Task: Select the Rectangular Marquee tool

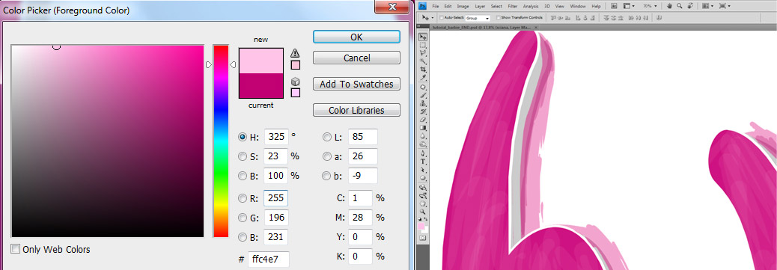Action: (423, 45)
